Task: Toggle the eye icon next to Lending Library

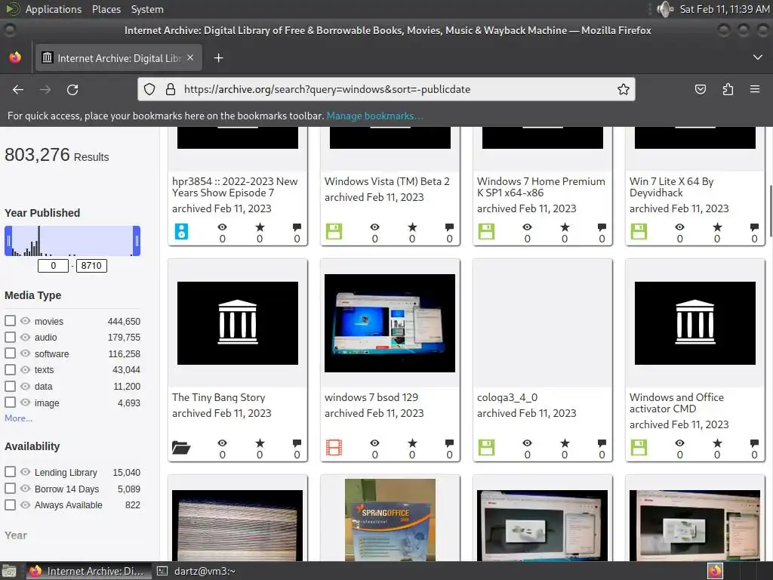Action: tap(25, 471)
